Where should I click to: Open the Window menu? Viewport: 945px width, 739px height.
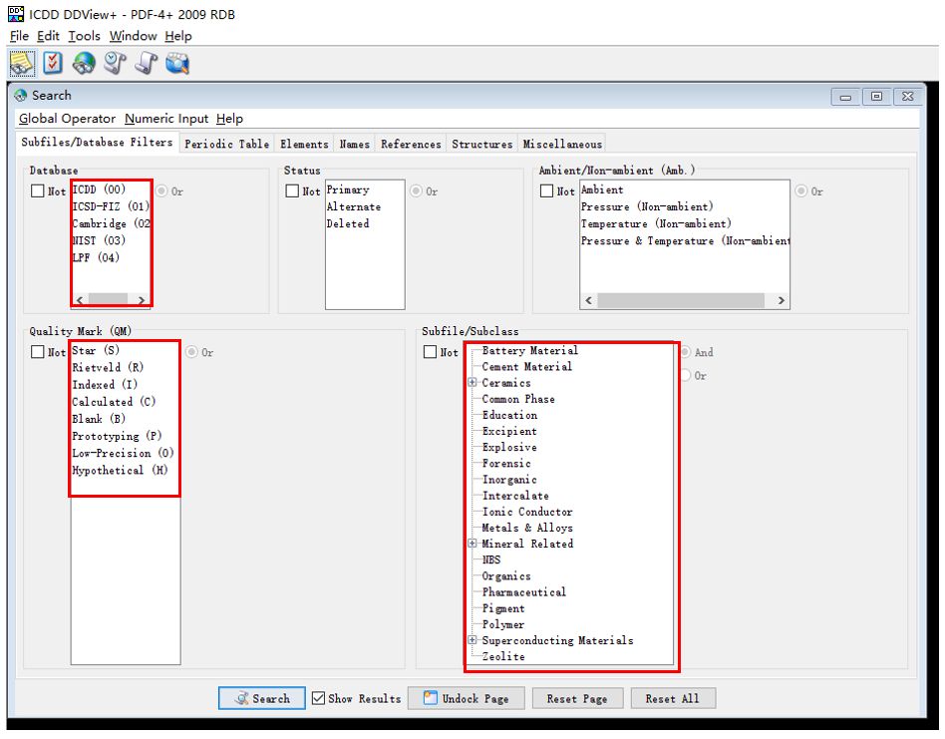[133, 36]
